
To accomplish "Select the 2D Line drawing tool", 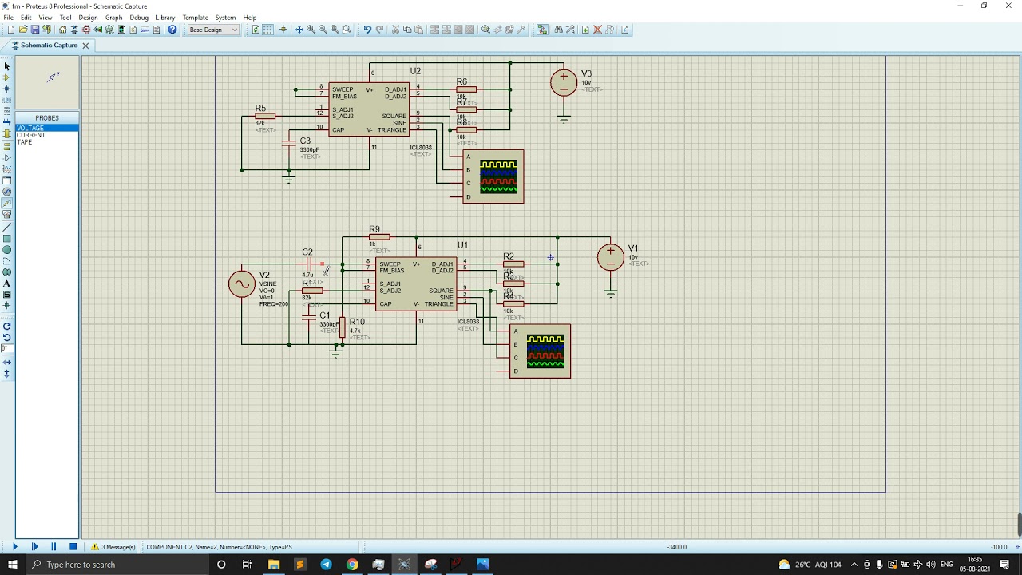I will coord(7,228).
